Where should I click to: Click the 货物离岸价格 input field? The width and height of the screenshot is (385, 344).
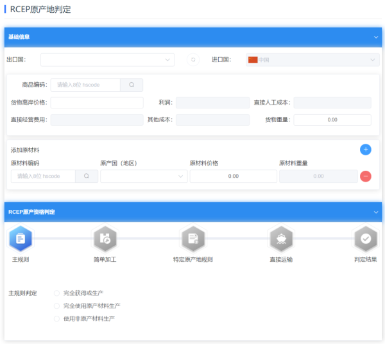click(x=97, y=103)
